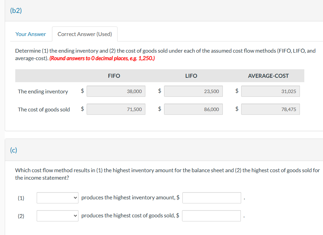Click the FIFO column header
Screen dimensions: 323x235
(114, 76)
